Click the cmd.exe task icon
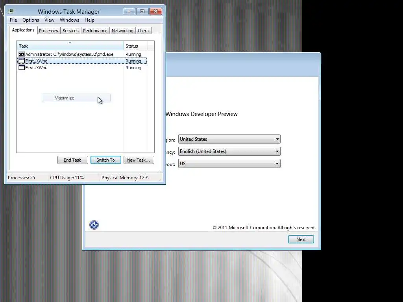 [x=22, y=54]
